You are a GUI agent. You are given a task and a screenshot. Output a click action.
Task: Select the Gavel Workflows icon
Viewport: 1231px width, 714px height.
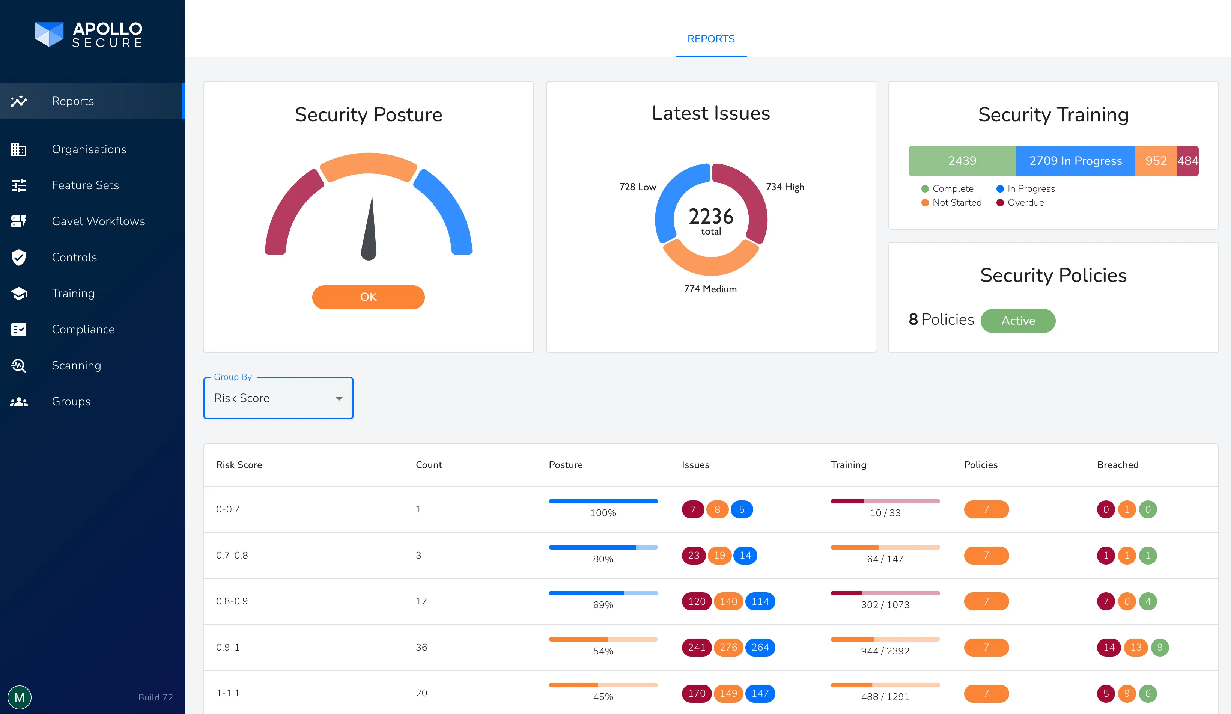point(18,221)
